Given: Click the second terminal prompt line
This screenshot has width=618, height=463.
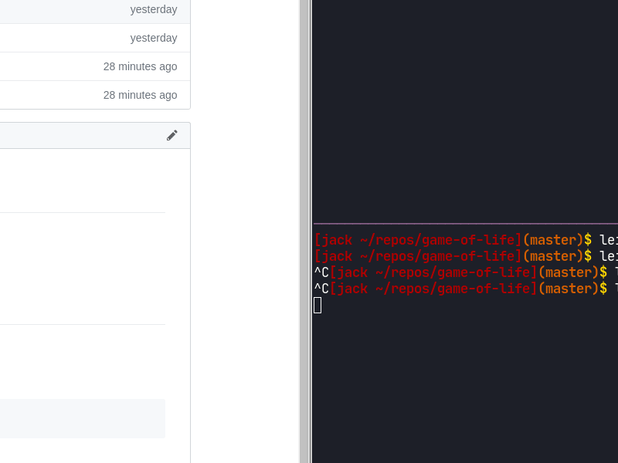Looking at the screenshot, I should pyautogui.click(x=417, y=256).
